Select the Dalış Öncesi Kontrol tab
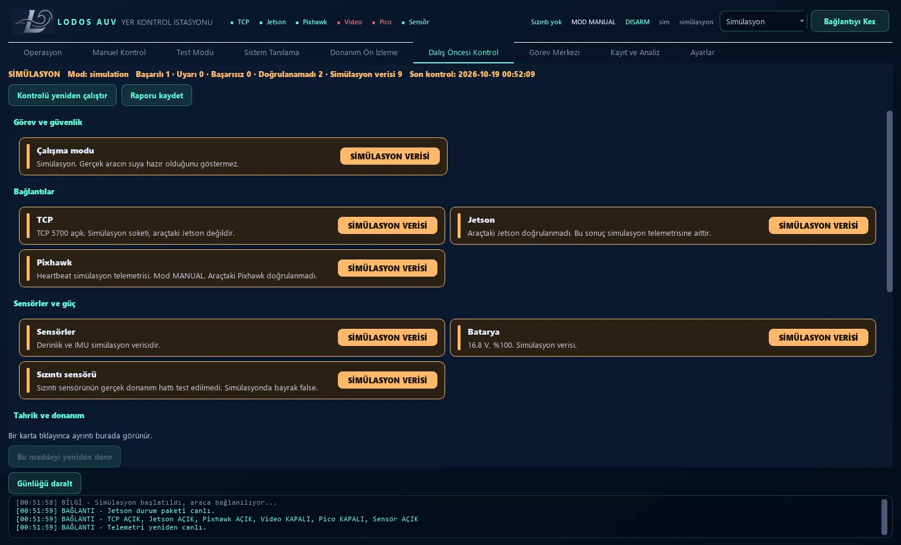 464,52
